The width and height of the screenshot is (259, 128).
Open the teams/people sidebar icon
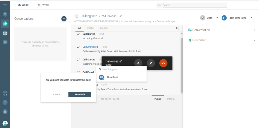pyautogui.click(x=5, y=33)
